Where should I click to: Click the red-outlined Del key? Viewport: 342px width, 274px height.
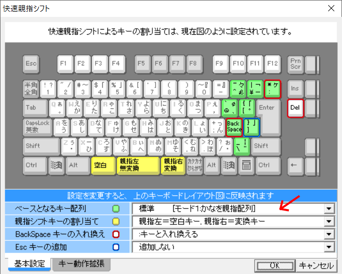(x=294, y=107)
